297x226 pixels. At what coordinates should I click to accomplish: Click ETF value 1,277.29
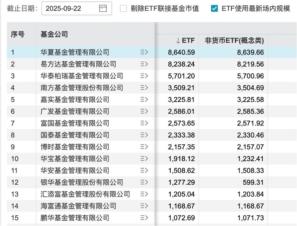[181, 183]
